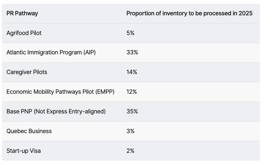
Task: Click the Economic Mobility Pathways Pilot name
Action: click(60, 92)
